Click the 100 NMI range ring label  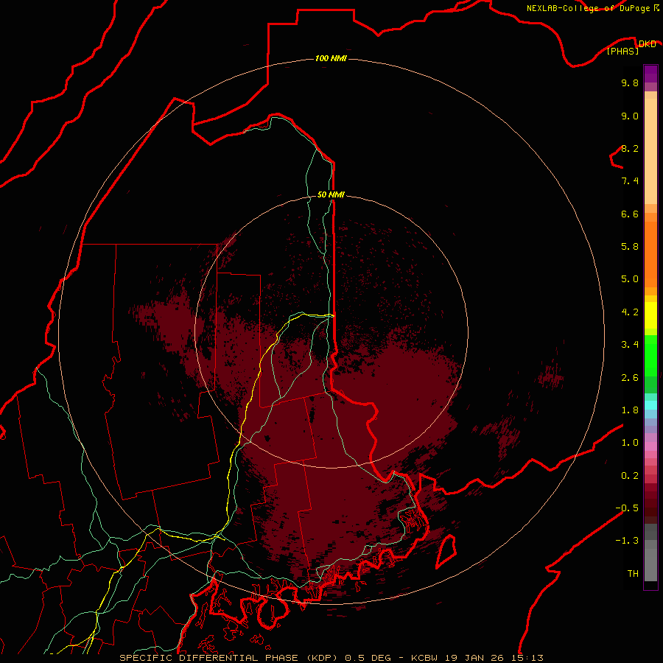[331, 58]
